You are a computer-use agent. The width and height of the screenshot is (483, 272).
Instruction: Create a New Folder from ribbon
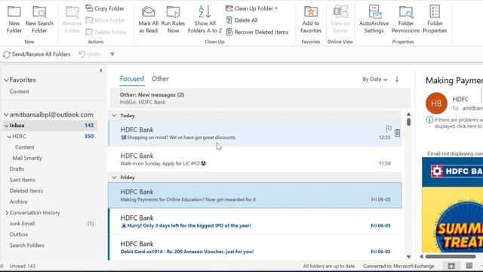14,20
